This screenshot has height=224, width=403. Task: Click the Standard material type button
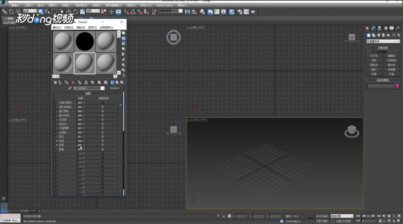(114, 88)
